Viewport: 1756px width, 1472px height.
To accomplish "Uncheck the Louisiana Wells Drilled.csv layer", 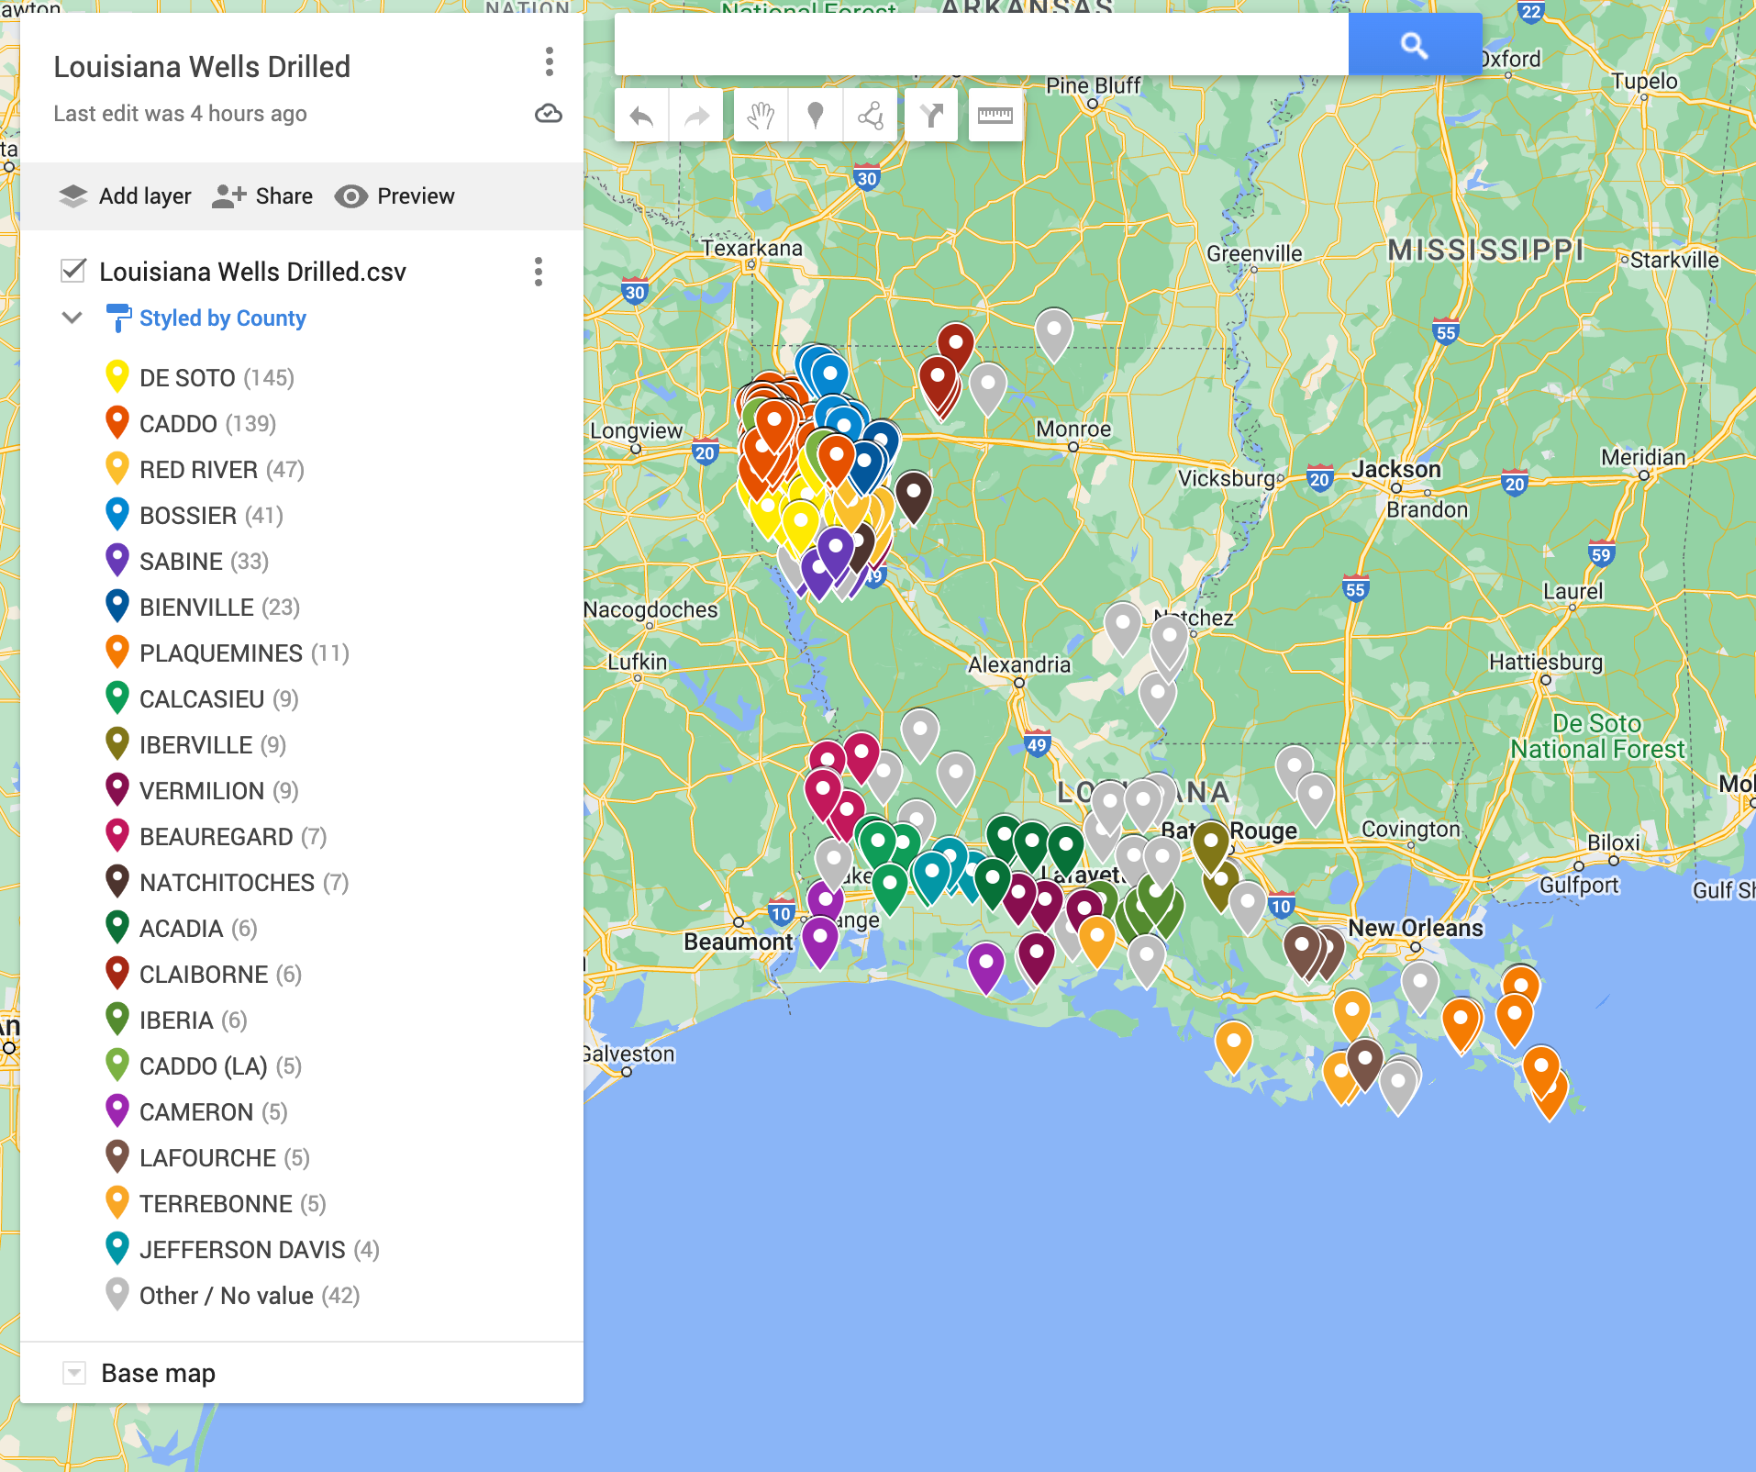I will pos(74,272).
